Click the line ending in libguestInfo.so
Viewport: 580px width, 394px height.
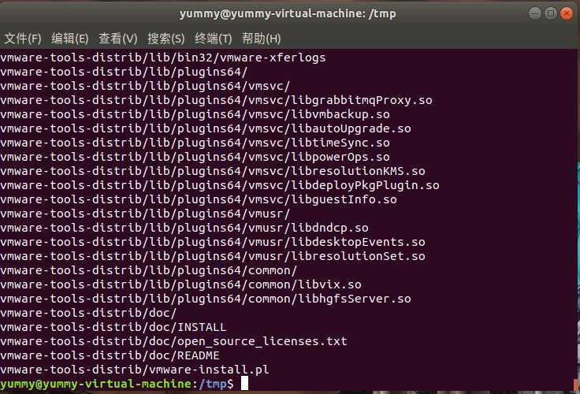point(199,199)
